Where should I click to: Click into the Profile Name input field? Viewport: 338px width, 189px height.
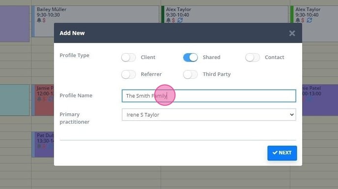[x=209, y=95]
